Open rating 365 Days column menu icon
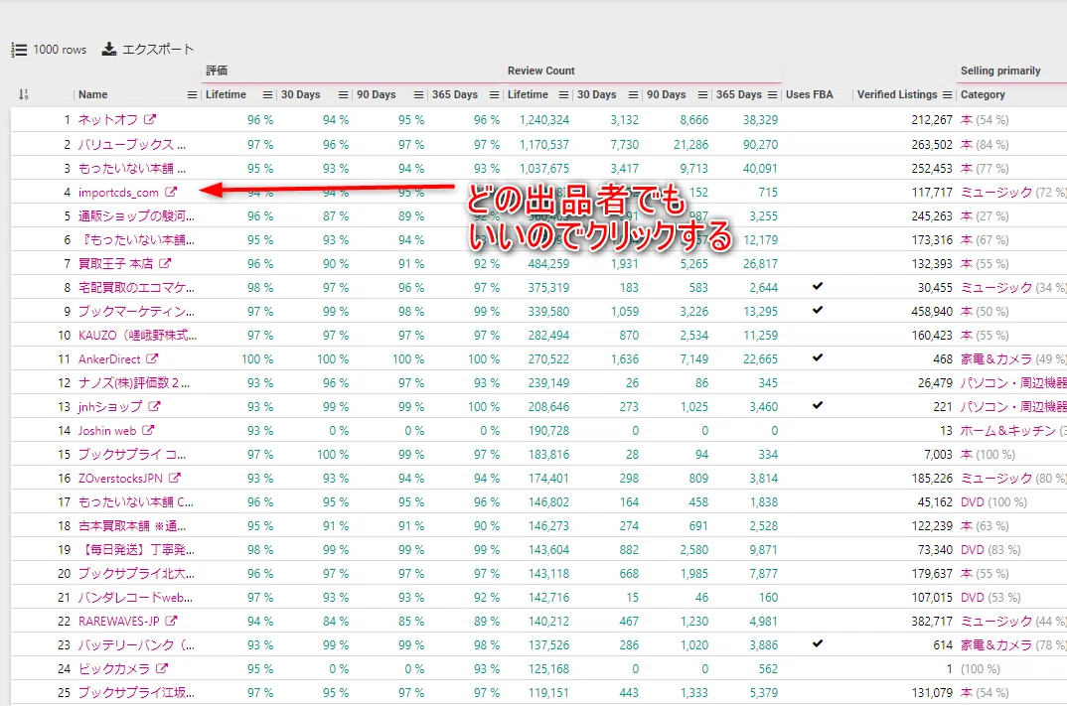 (x=495, y=94)
